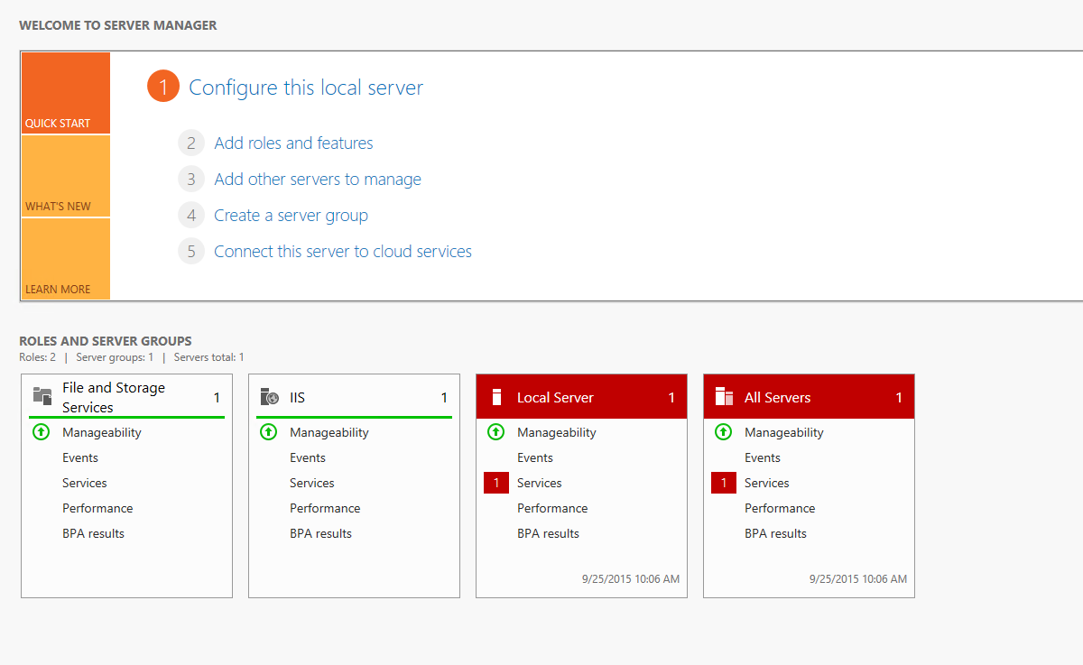Screen dimensions: 1083x665
Task: Click the Local Server tile icon
Action: [495, 397]
